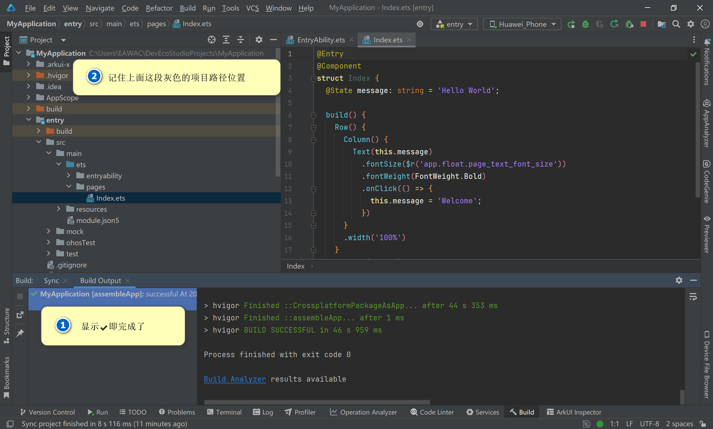This screenshot has height=429, width=713.
Task: Click the Build Analyzer link
Action: pos(235,379)
